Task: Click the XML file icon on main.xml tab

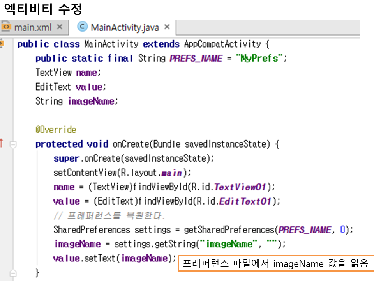Action: pyautogui.click(x=6, y=27)
